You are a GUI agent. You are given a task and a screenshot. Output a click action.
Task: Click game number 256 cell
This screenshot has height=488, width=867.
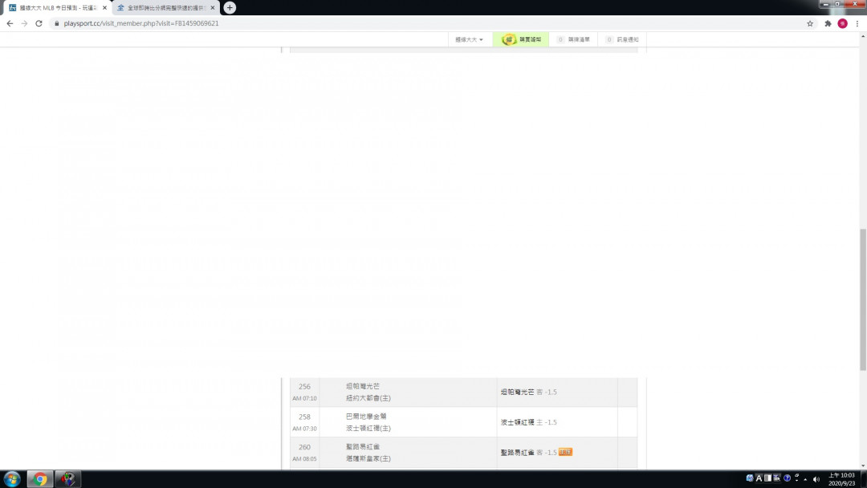[305, 392]
